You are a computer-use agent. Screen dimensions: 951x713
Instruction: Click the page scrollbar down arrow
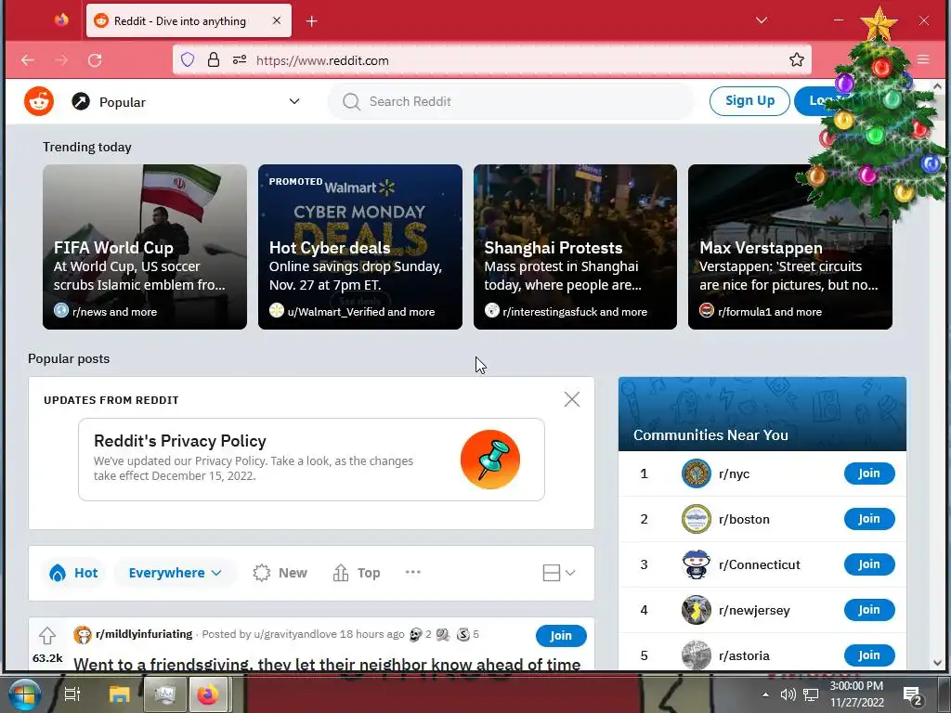pyautogui.click(x=938, y=663)
